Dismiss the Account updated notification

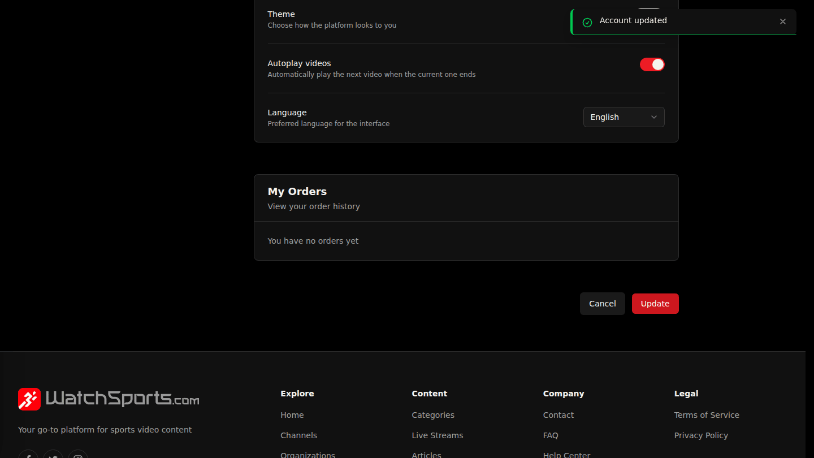pos(783,21)
